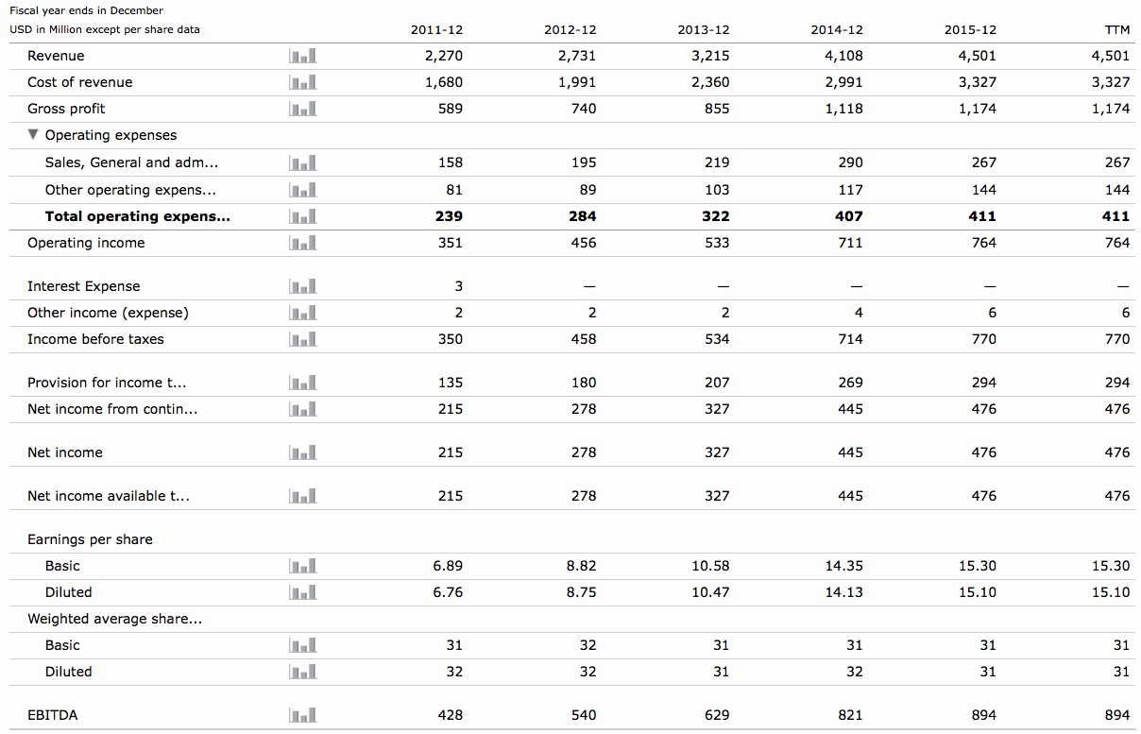Click the Provision for income taxes chart icon

[x=302, y=383]
